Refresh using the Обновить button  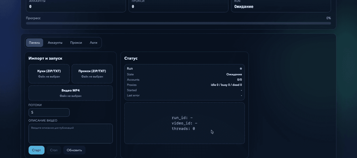click(x=74, y=150)
